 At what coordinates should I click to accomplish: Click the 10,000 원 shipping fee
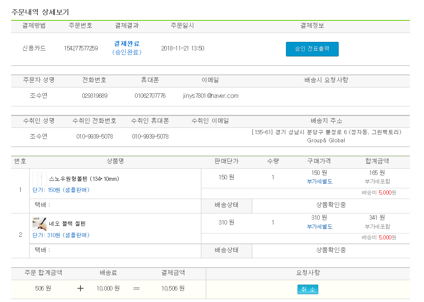[108, 289]
